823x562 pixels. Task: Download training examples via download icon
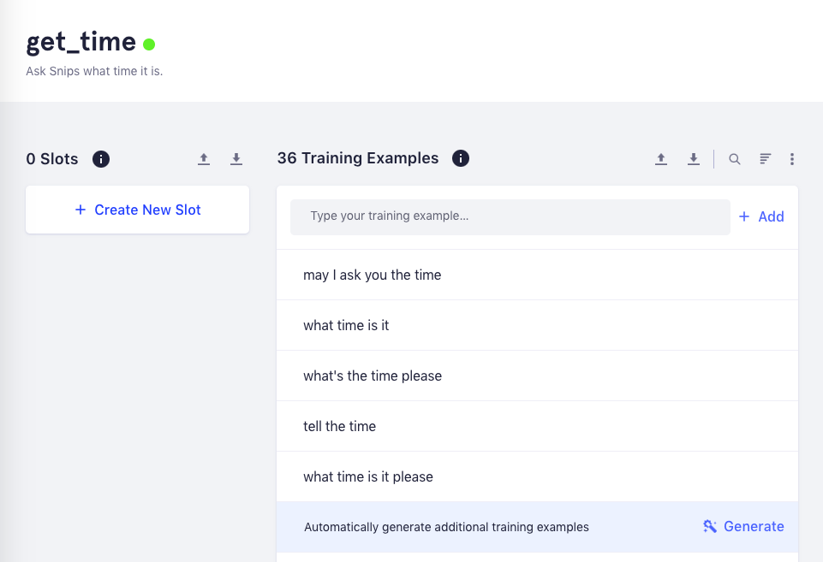pyautogui.click(x=694, y=159)
